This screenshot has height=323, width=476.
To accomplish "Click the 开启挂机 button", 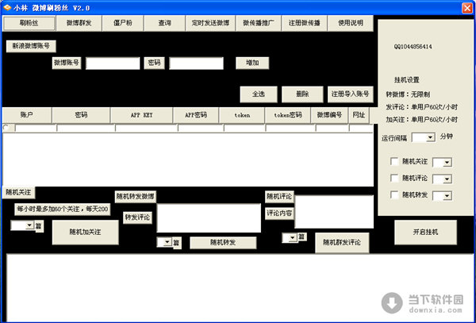I will (425, 233).
